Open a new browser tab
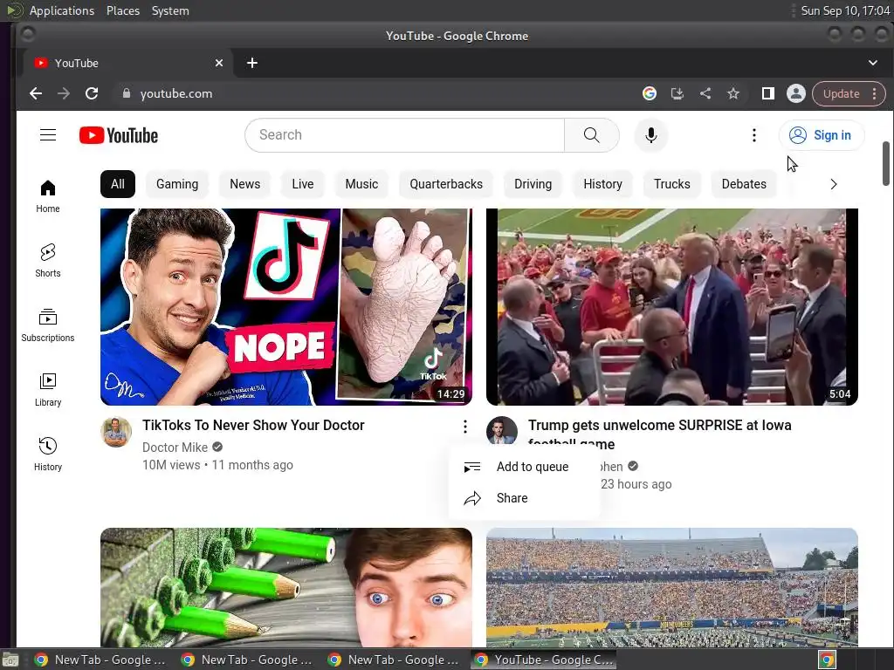This screenshot has height=670, width=894. (x=252, y=63)
